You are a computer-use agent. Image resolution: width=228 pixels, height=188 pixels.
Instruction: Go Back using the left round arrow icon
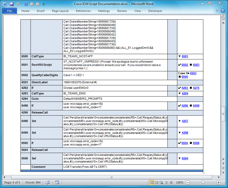(32, 4)
